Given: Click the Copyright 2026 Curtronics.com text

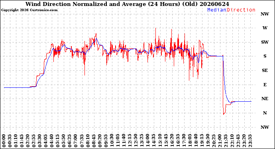Looking at the screenshot, I should click(29, 10).
